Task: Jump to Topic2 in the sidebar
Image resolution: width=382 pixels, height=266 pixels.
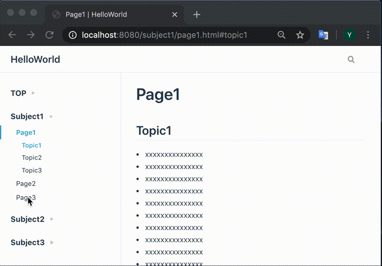Action: pos(32,158)
